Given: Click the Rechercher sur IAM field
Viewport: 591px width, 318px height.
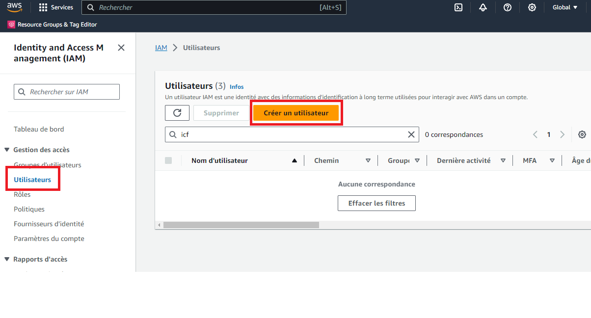Looking at the screenshot, I should pyautogui.click(x=67, y=92).
